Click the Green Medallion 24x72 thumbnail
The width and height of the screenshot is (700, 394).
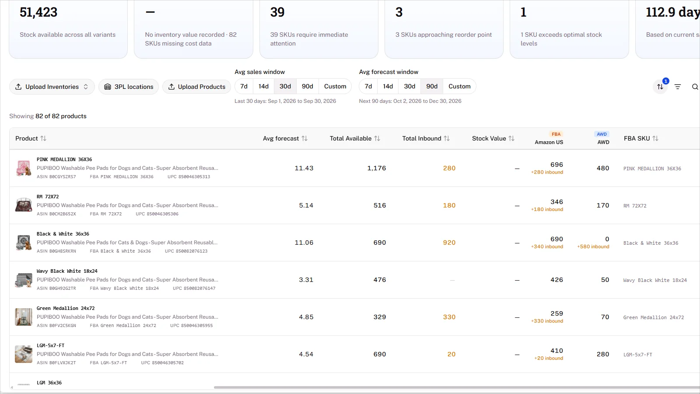(24, 317)
